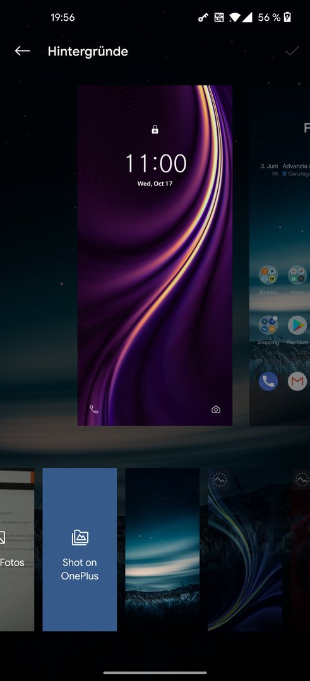Tap the blue Phone app icon in home preview
Screen dimensions: 310x681
268,381
